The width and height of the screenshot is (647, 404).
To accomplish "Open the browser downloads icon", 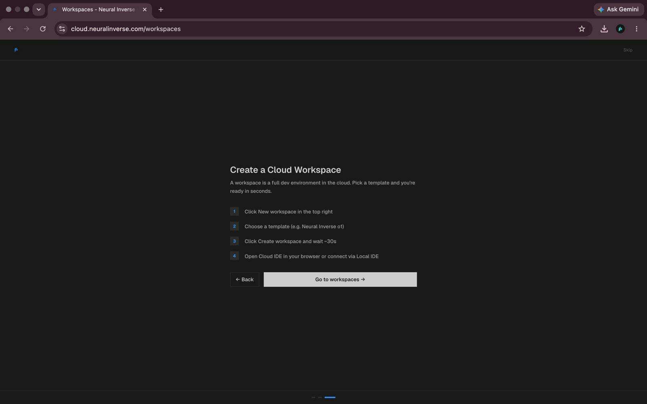I will 604,29.
